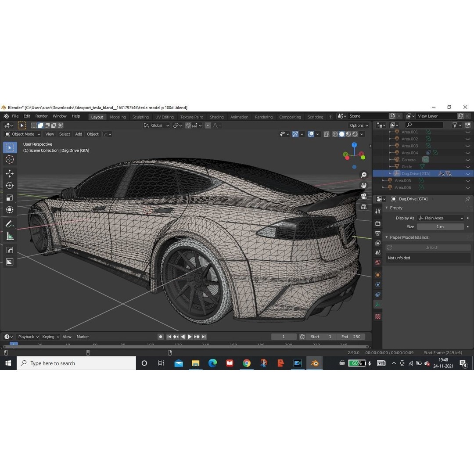Switch to rendered viewport shading
The image size is (474, 474).
pos(355,134)
